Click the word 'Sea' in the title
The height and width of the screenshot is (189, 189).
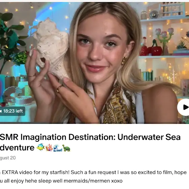tap(173, 137)
